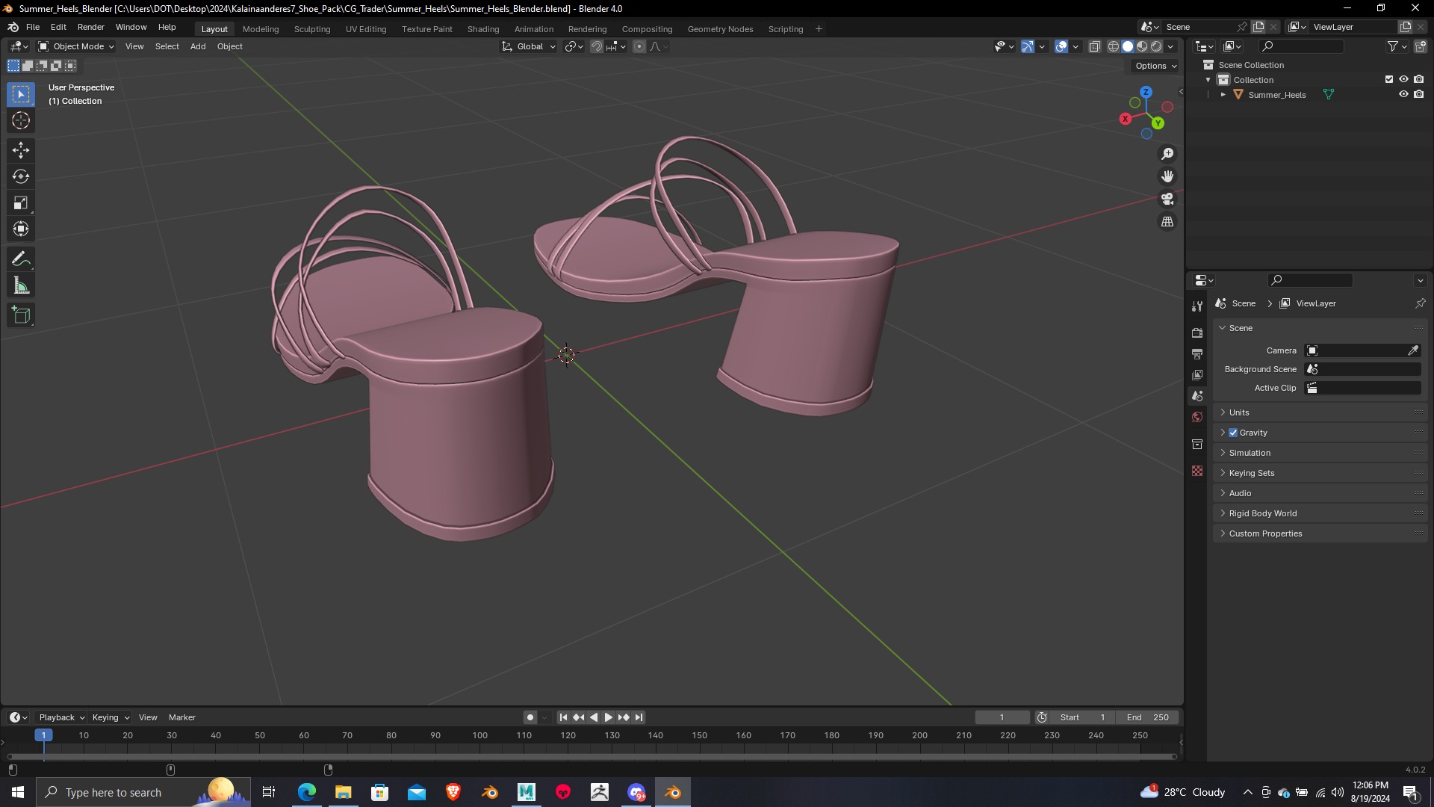Open the viewport Add menu
Screen dimensions: 1434x807
click(198, 46)
